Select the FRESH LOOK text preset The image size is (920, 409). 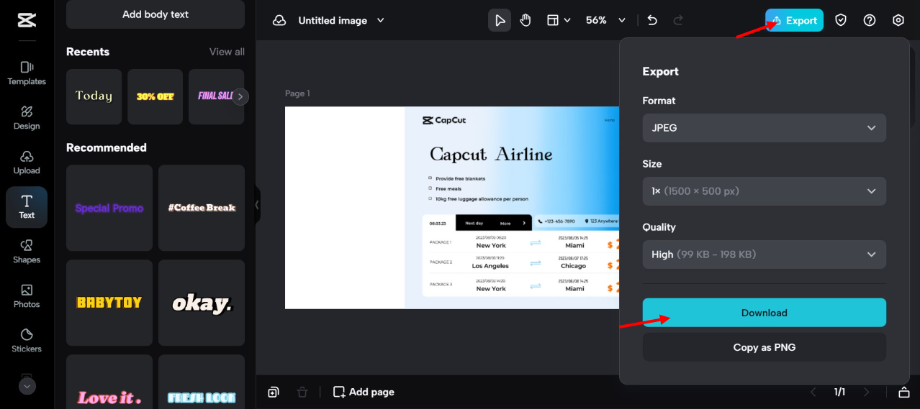[202, 382]
